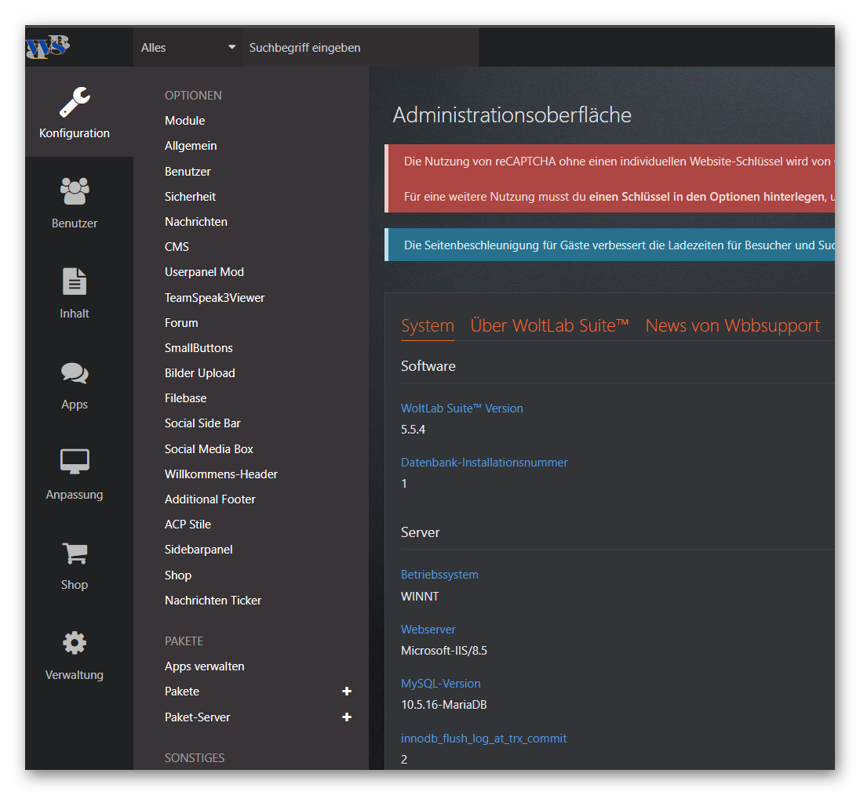Click the WB logo in top left
The width and height of the screenshot is (860, 795).
(x=48, y=47)
